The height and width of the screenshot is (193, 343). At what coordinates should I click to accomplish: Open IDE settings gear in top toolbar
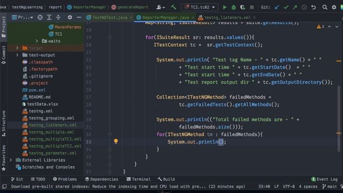[x=334, y=7]
